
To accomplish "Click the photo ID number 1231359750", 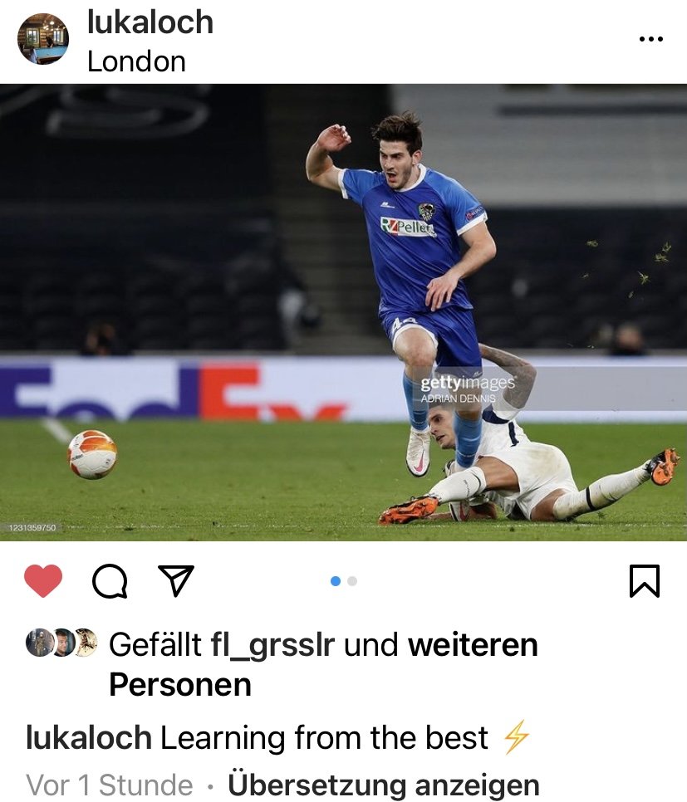I will 32,527.
